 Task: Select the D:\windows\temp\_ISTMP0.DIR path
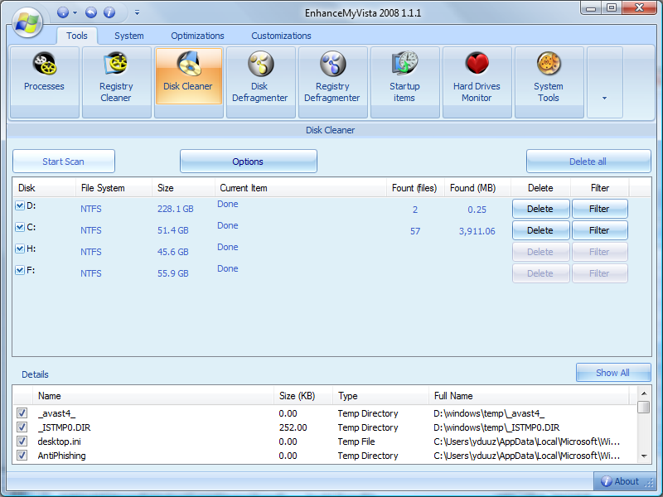(x=496, y=427)
